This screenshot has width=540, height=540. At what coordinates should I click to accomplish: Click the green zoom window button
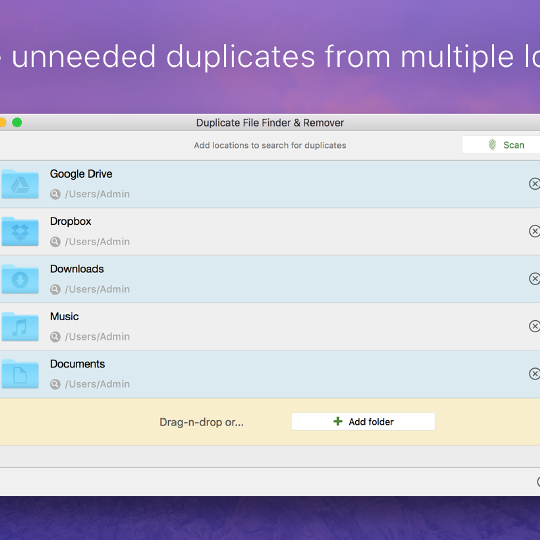click(17, 123)
